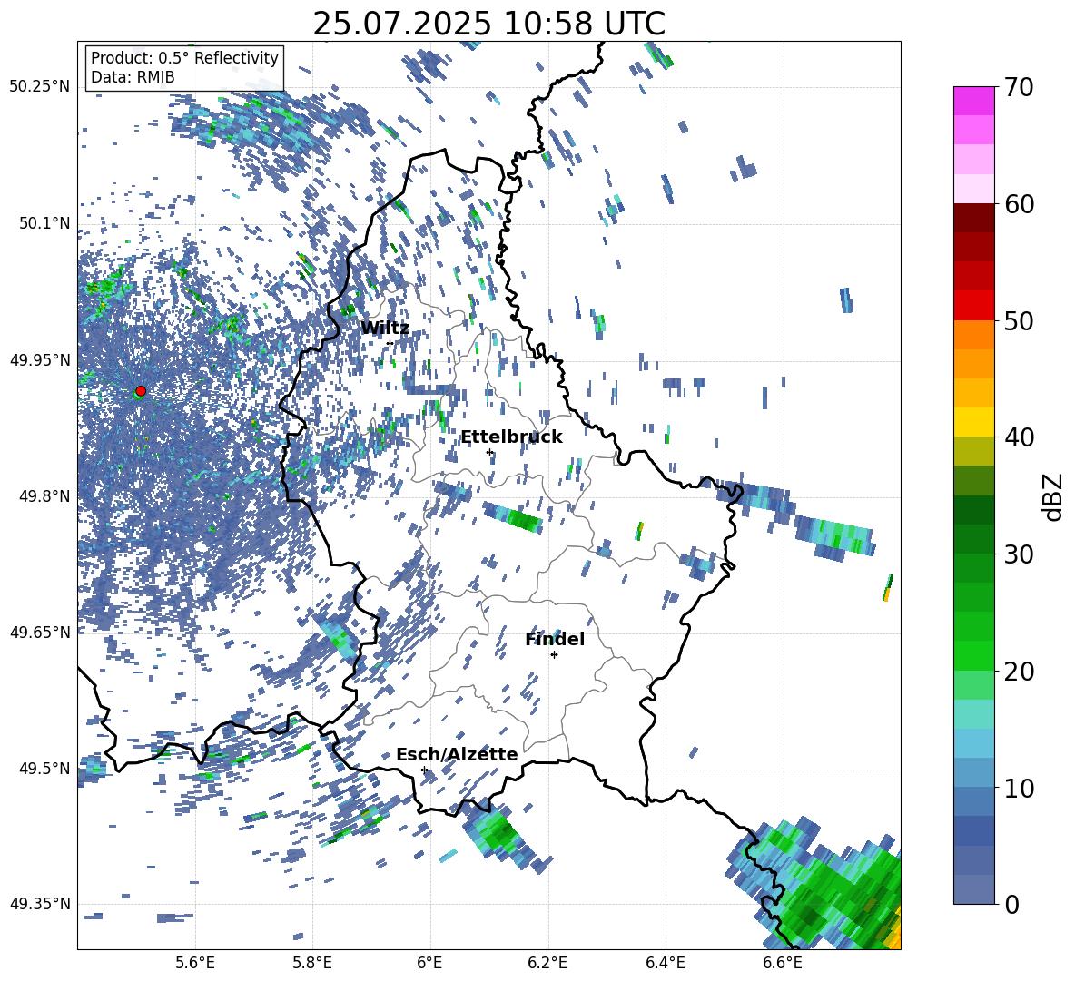This screenshot has height=981, width=1075.
Task: Click the orange 40-50 dBZ colorbar segment
Action: [973, 378]
